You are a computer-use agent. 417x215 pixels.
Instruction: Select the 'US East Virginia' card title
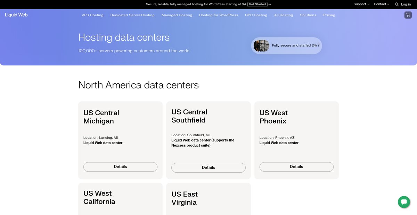(x=185, y=198)
